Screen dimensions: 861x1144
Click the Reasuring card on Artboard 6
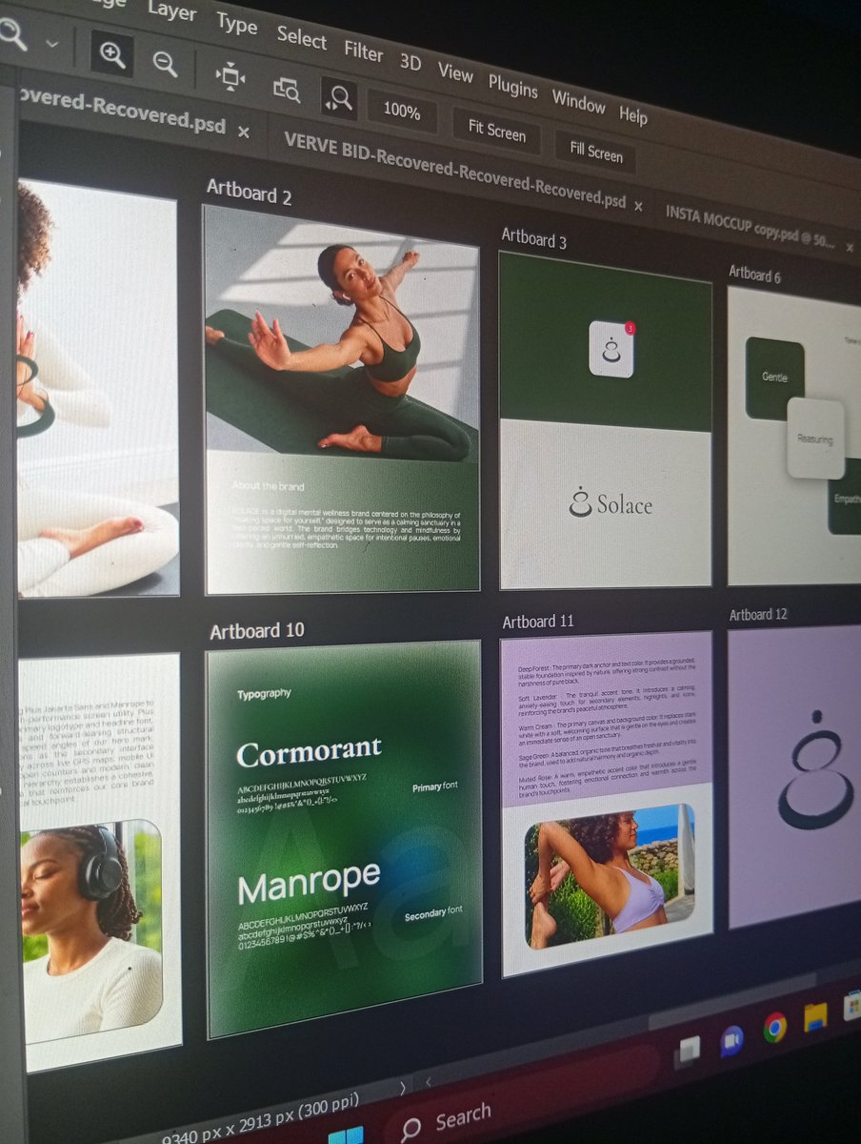pyautogui.click(x=815, y=439)
